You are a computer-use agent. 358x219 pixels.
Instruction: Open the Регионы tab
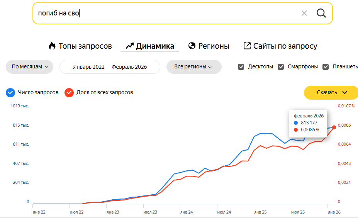(214, 46)
